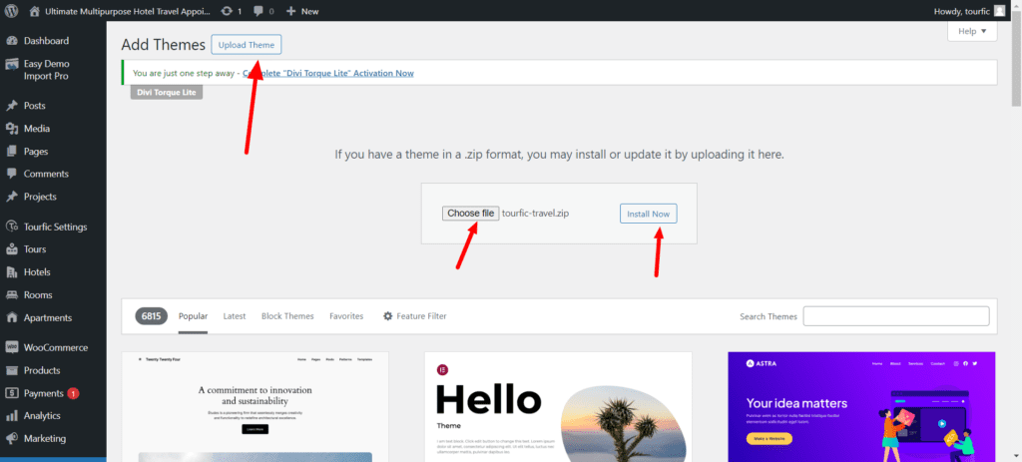Switch to the Popular themes tab
Viewport: 1022px width, 462px height.
(x=193, y=316)
